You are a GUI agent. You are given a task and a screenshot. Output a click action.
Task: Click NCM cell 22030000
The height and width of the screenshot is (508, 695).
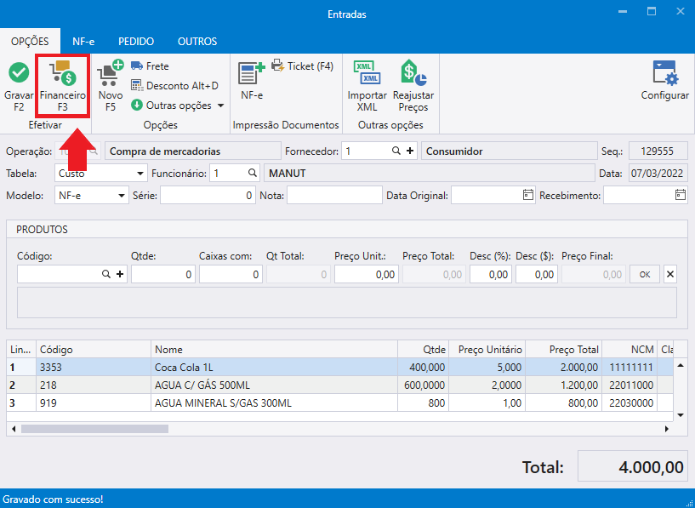click(x=629, y=403)
